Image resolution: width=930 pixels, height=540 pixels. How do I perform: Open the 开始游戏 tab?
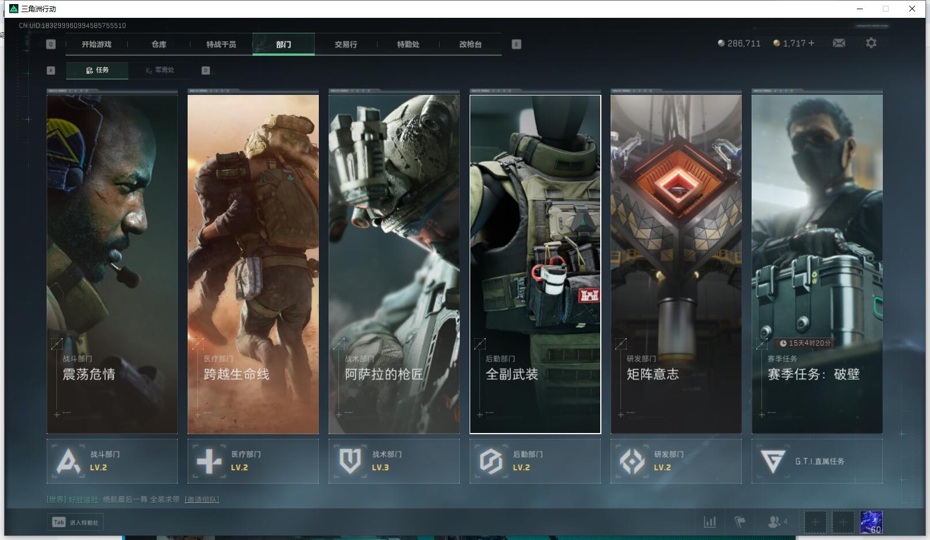coord(96,44)
